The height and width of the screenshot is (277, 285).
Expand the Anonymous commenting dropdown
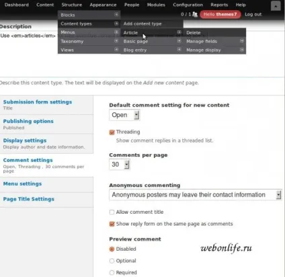point(196,195)
